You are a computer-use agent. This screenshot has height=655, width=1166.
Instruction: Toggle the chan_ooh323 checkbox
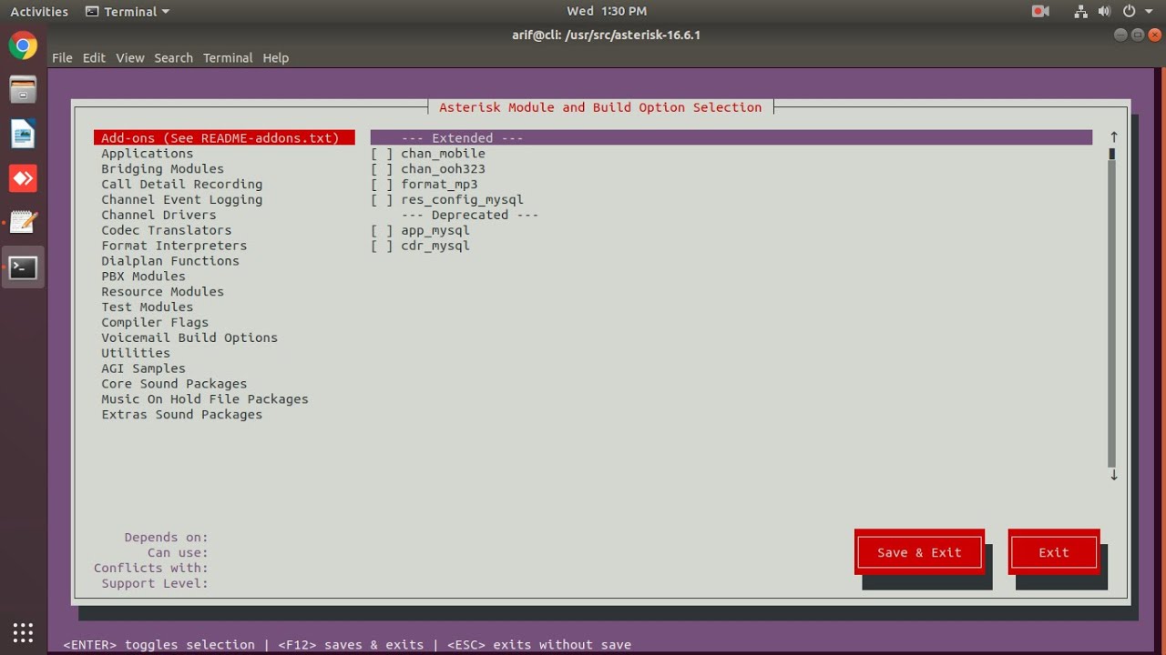pyautogui.click(x=382, y=169)
